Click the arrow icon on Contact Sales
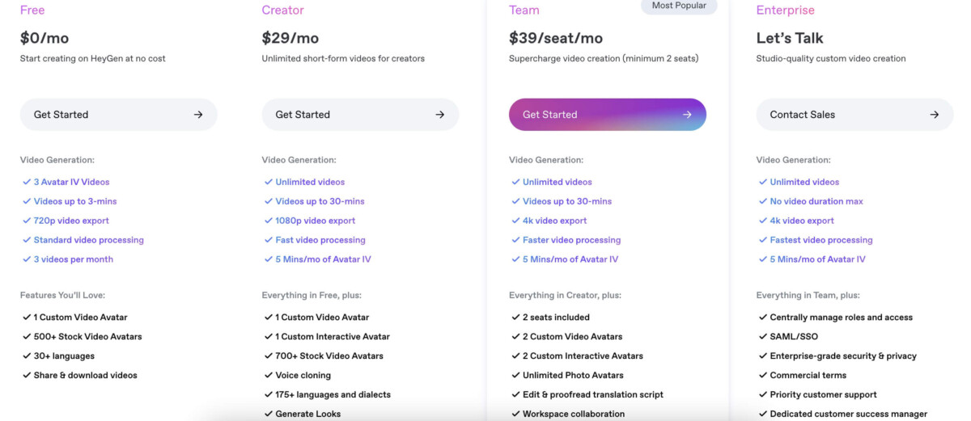The height and width of the screenshot is (421, 971). tap(935, 115)
